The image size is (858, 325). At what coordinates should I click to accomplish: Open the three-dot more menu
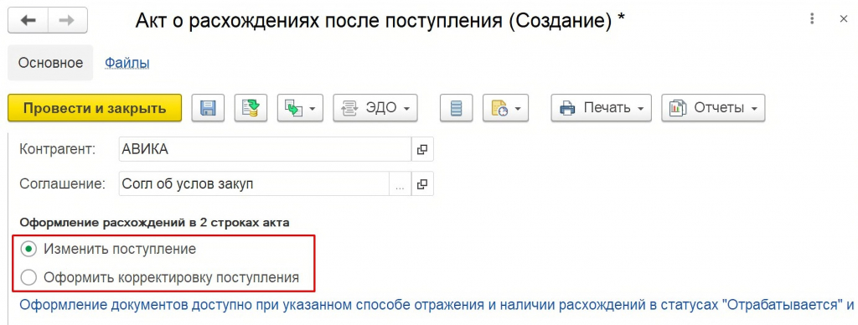(x=812, y=19)
